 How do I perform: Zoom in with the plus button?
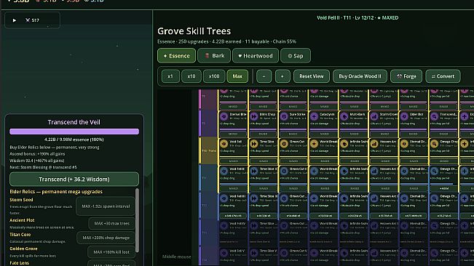tap(283, 76)
